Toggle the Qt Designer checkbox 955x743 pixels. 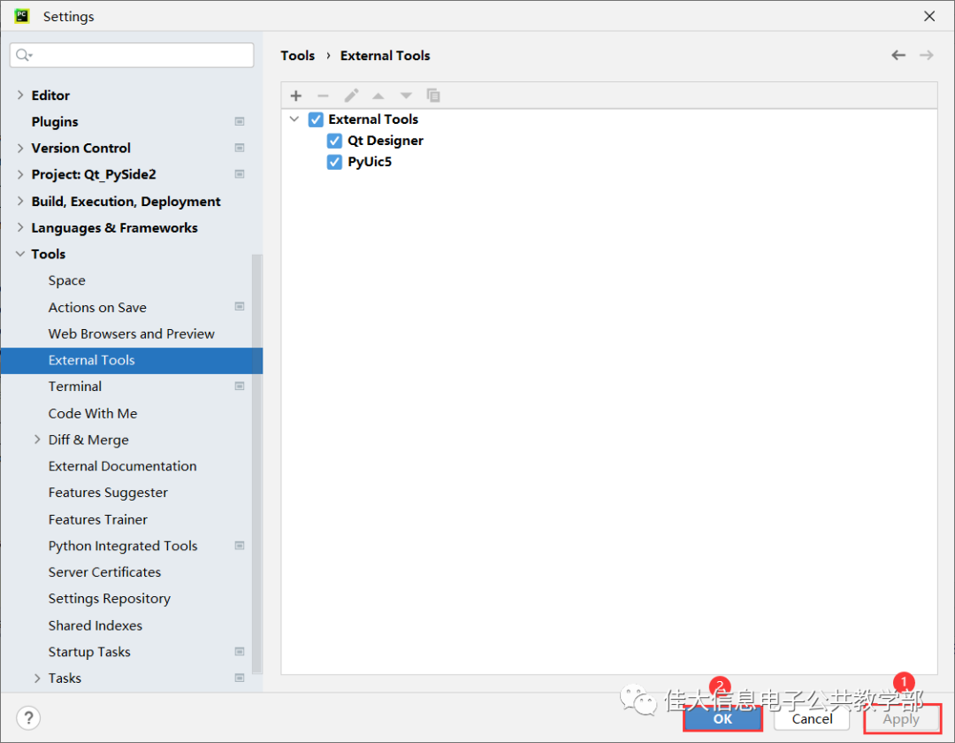[x=334, y=141]
